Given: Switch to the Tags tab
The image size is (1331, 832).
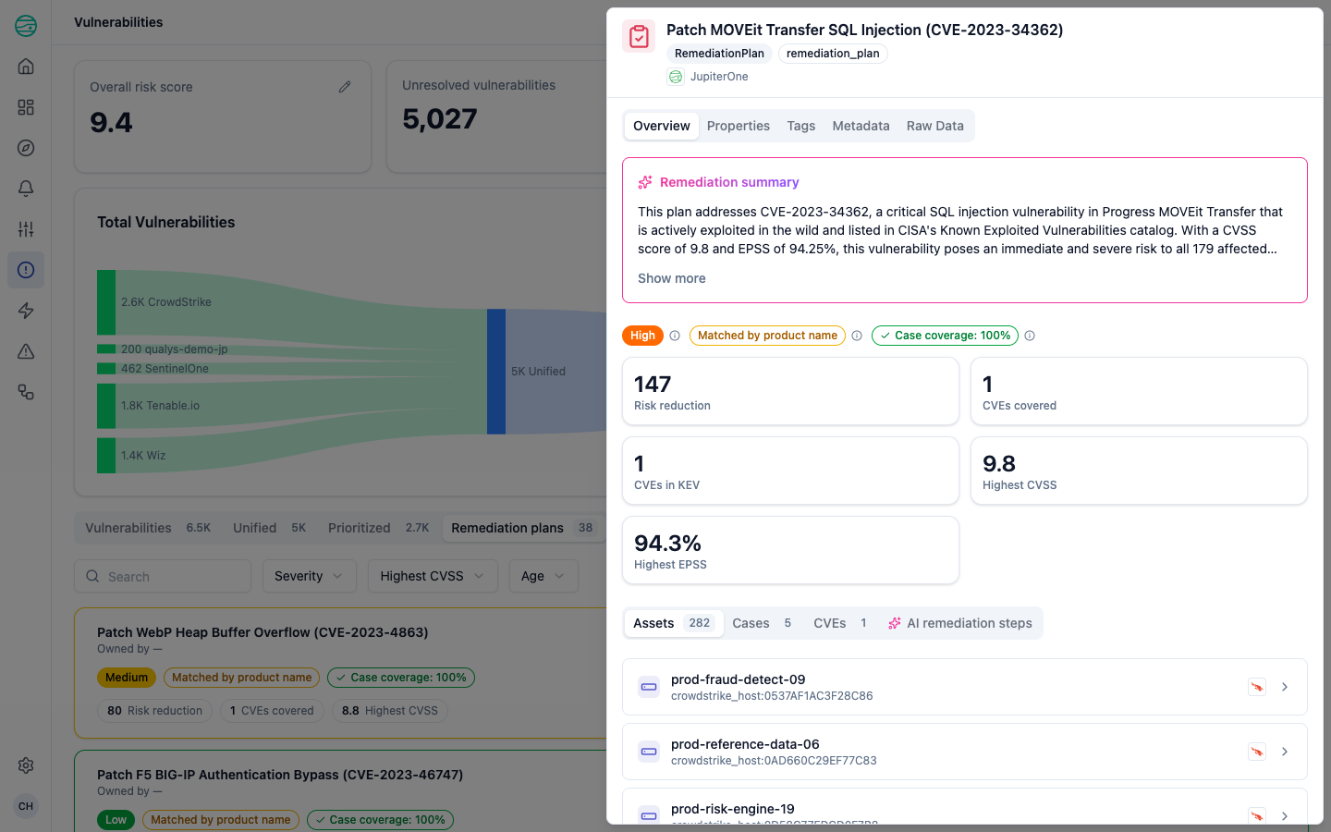Looking at the screenshot, I should (800, 126).
